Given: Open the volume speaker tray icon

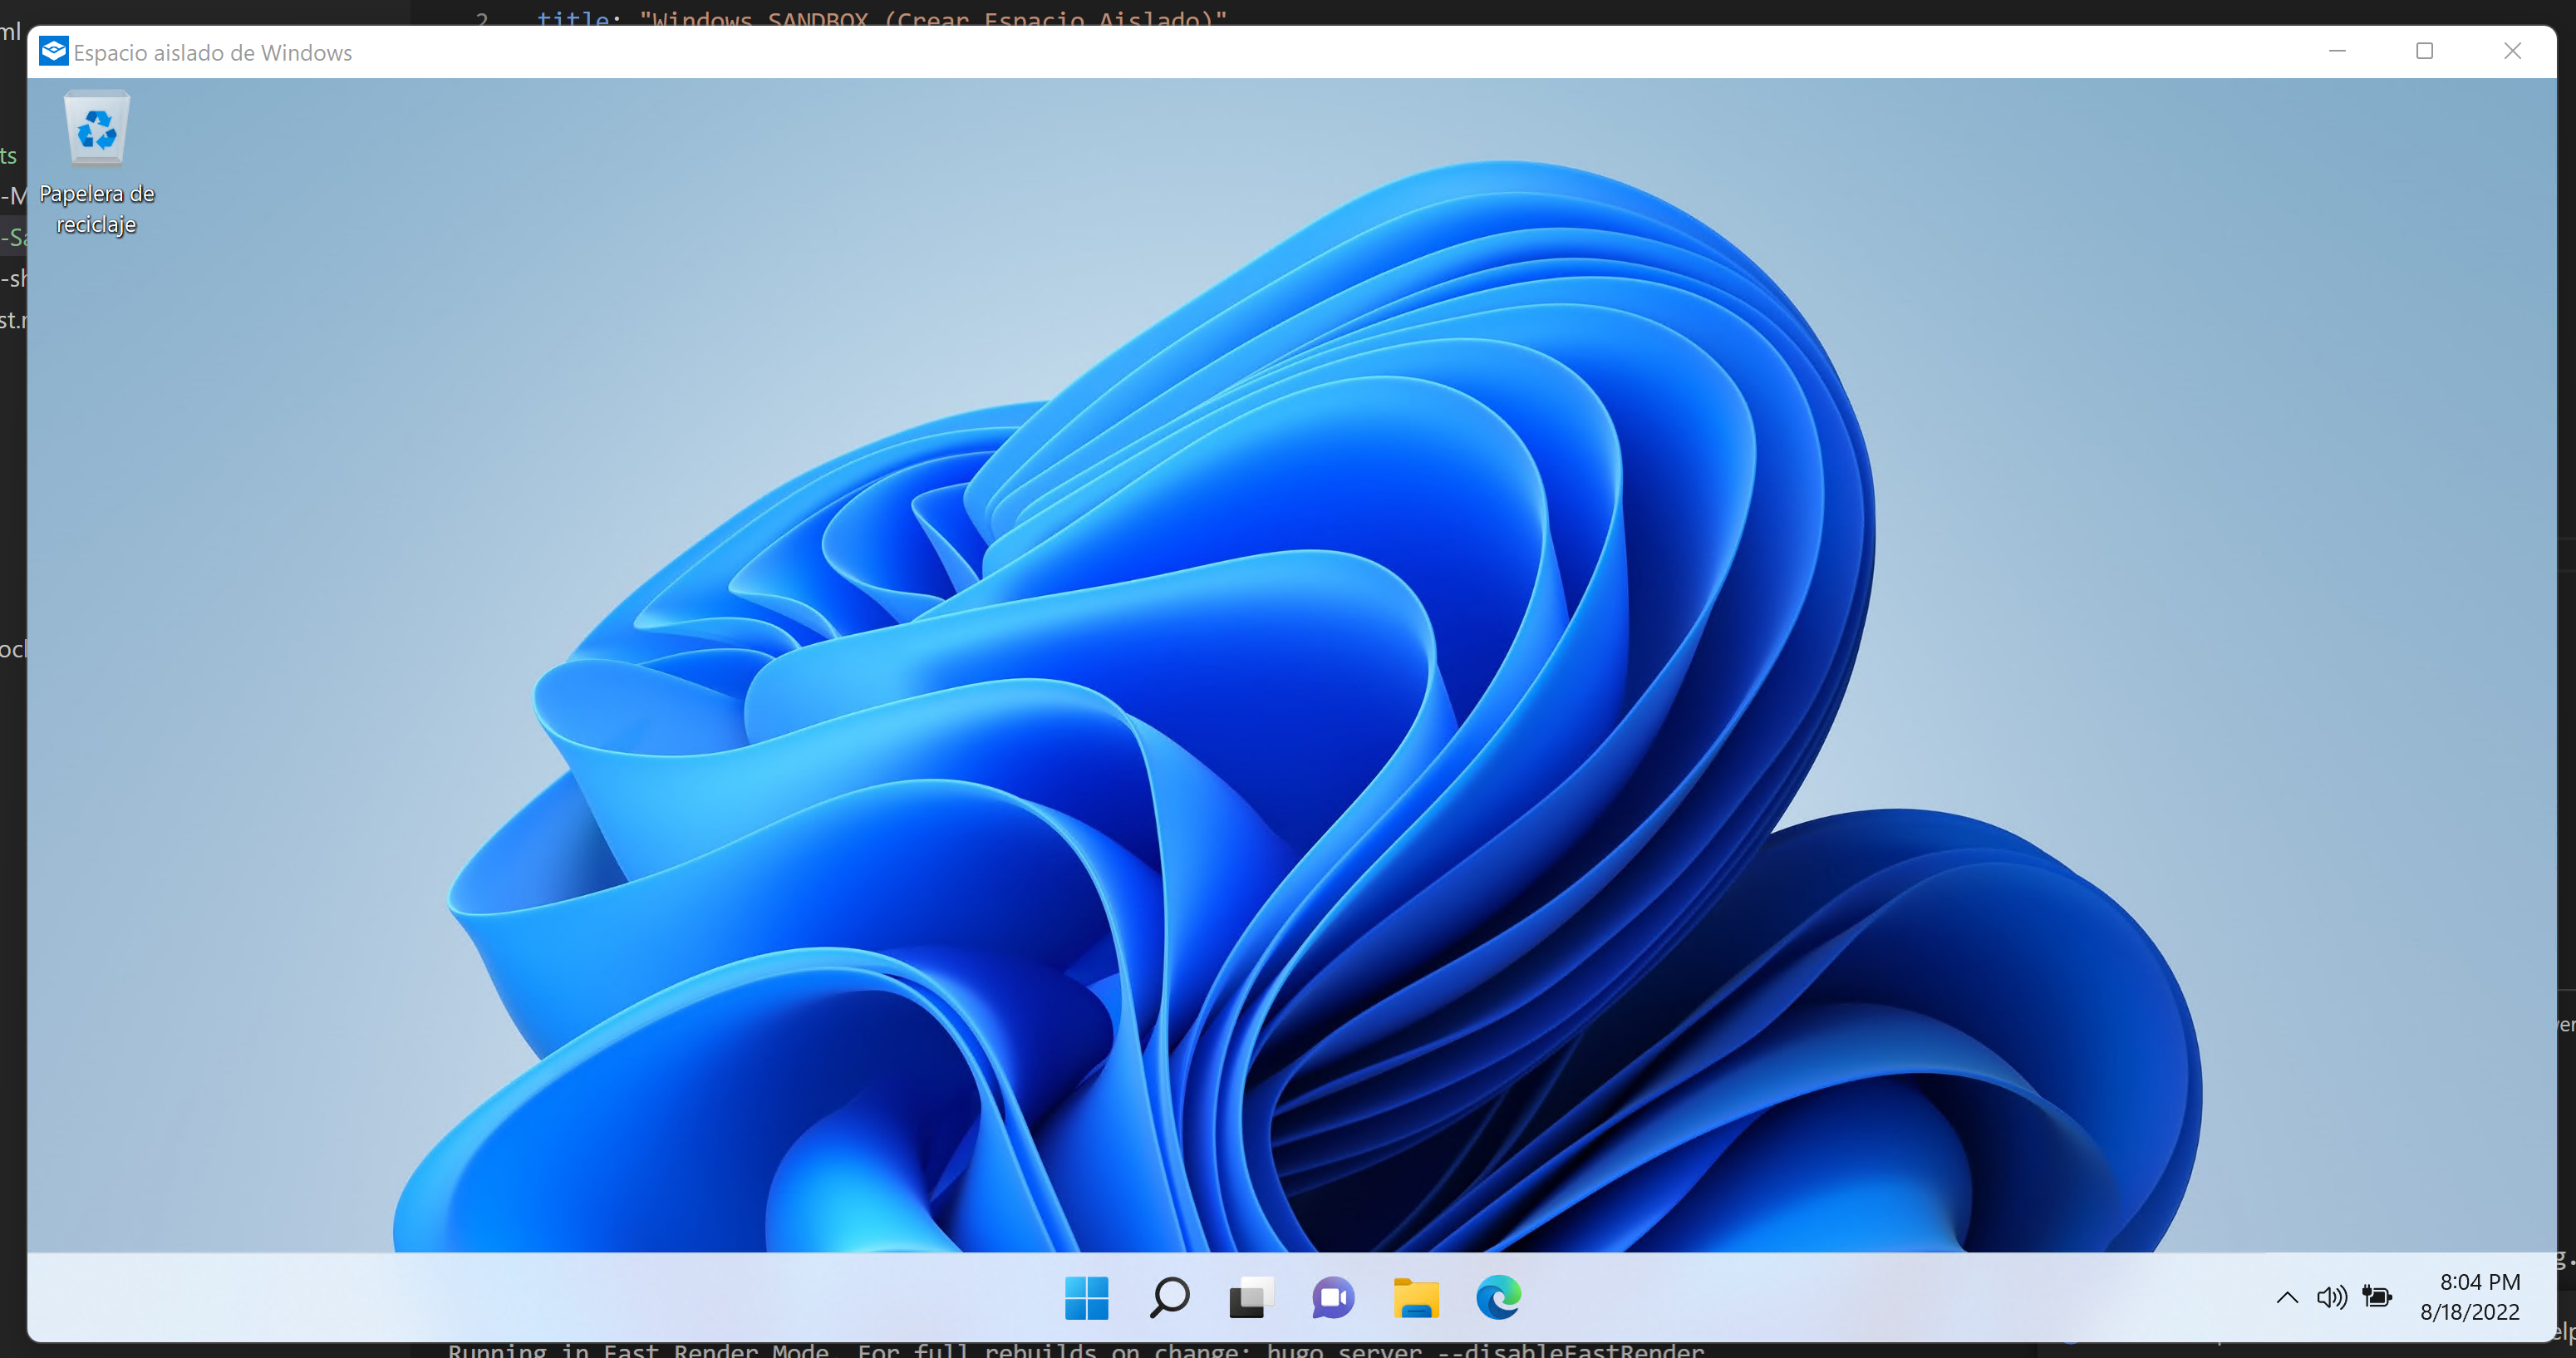Looking at the screenshot, I should 2332,1297.
